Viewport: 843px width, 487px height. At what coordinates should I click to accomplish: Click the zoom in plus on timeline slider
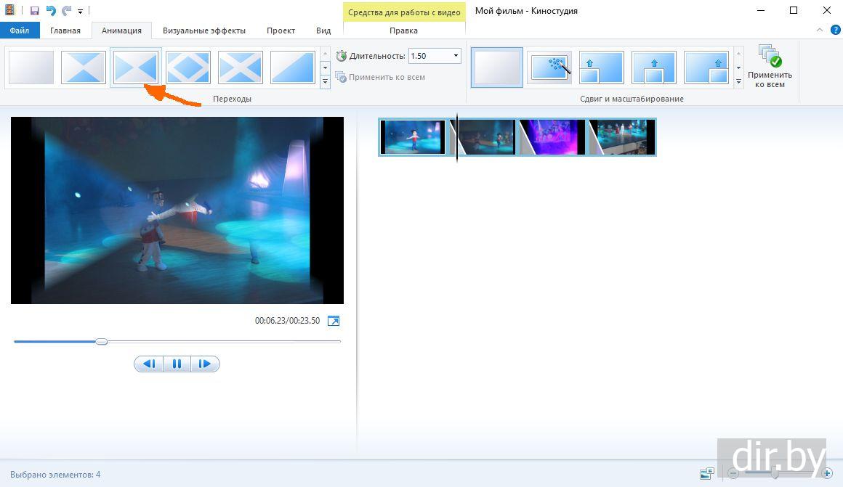click(827, 473)
